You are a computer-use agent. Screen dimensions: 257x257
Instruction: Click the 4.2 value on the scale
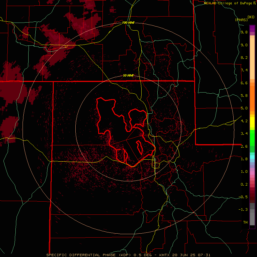tap(244, 121)
